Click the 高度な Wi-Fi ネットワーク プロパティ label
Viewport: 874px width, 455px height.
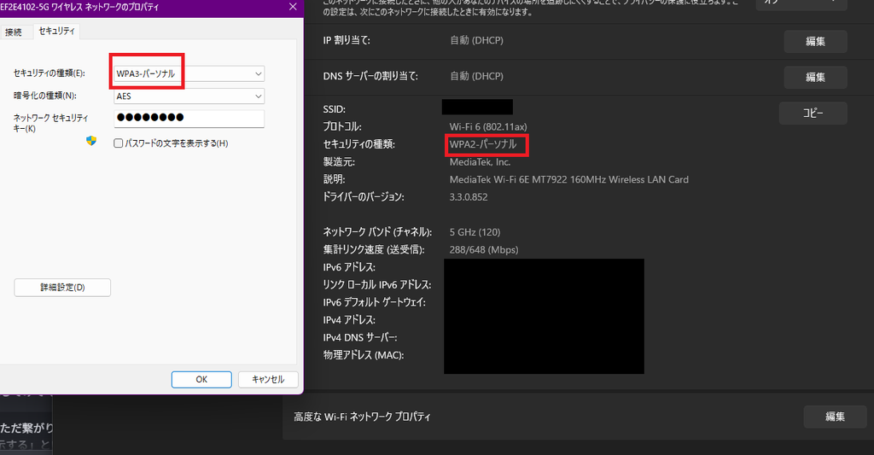tap(362, 417)
